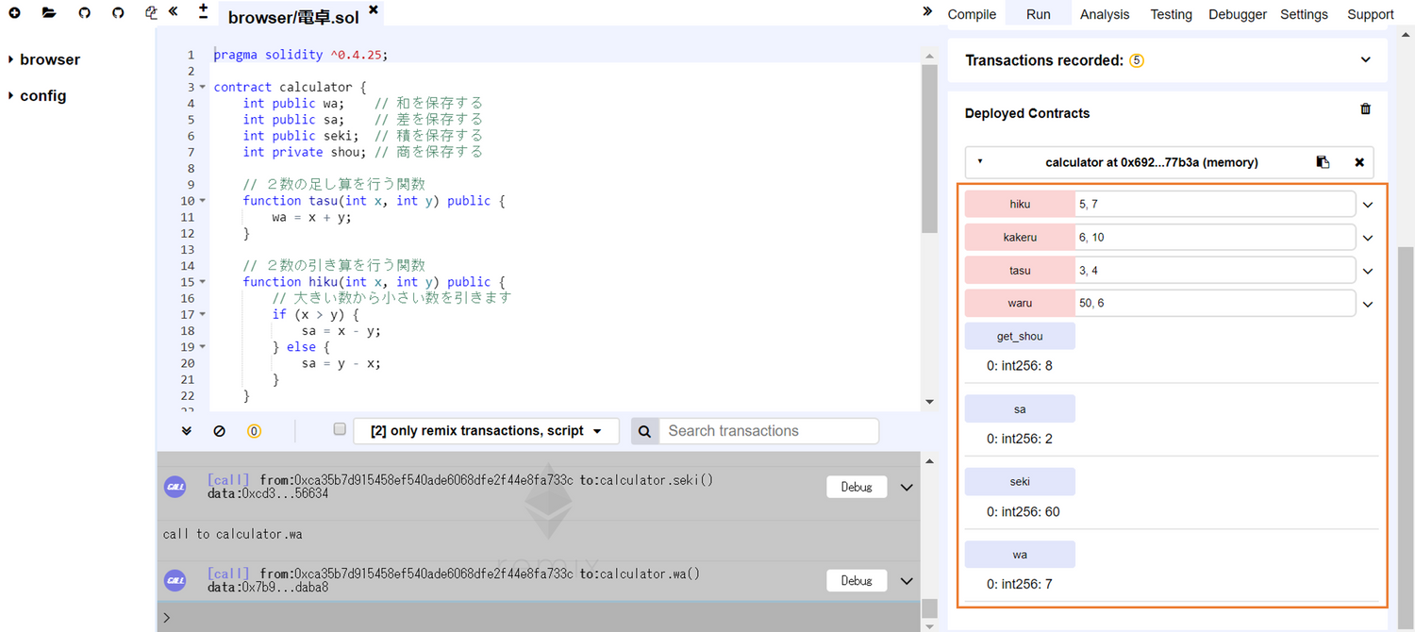Fold the hiku function at line 15
Screen dimensions: 1415x632
click(x=203, y=282)
